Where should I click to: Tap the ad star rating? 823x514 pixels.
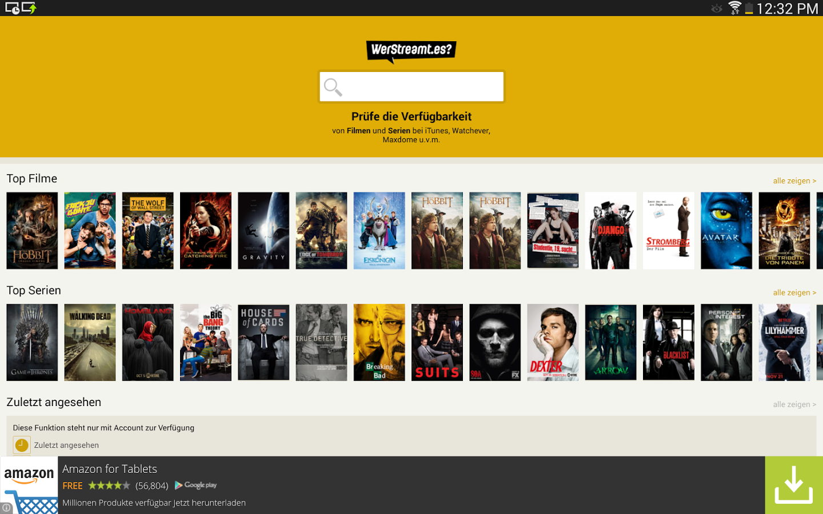pos(109,485)
